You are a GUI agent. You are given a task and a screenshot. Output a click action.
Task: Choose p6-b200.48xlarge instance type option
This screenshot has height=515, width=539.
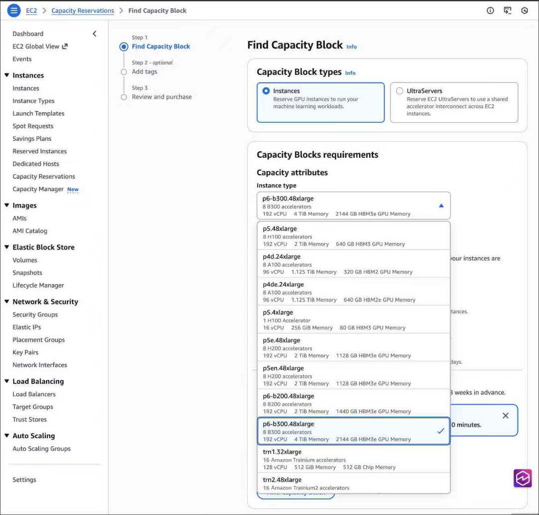pyautogui.click(x=353, y=403)
